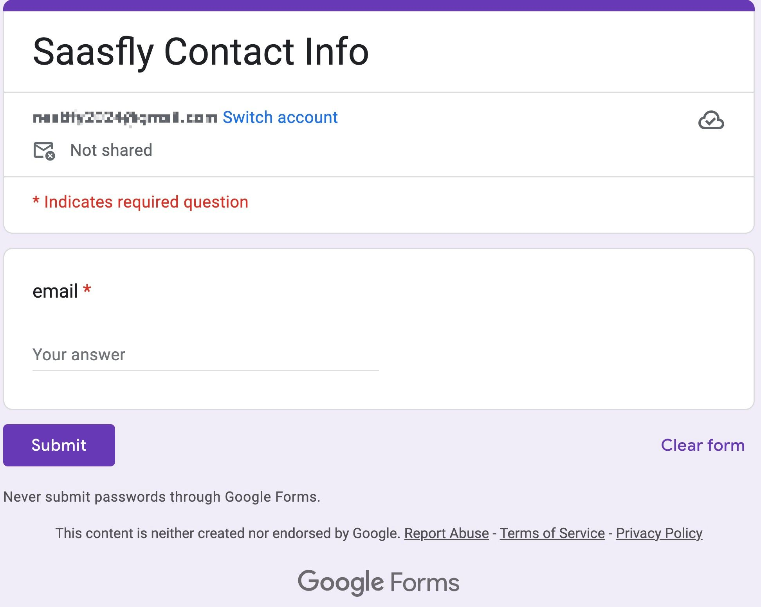Click the "Indicates required question" notice text

click(146, 202)
